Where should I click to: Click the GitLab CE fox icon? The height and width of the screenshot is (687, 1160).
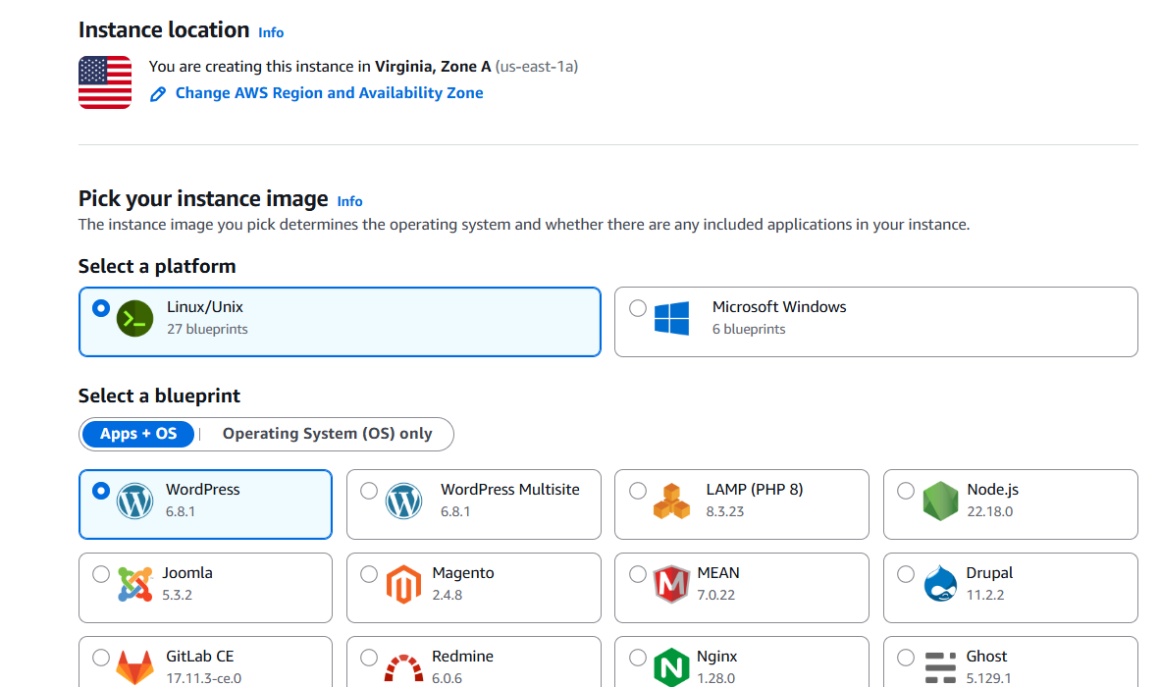(x=134, y=666)
